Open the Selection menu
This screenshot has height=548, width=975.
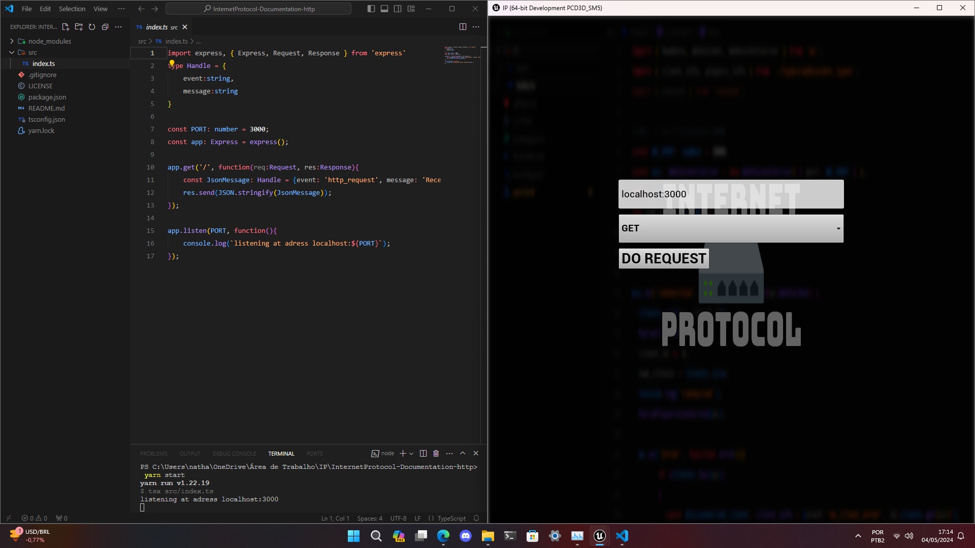[72, 9]
